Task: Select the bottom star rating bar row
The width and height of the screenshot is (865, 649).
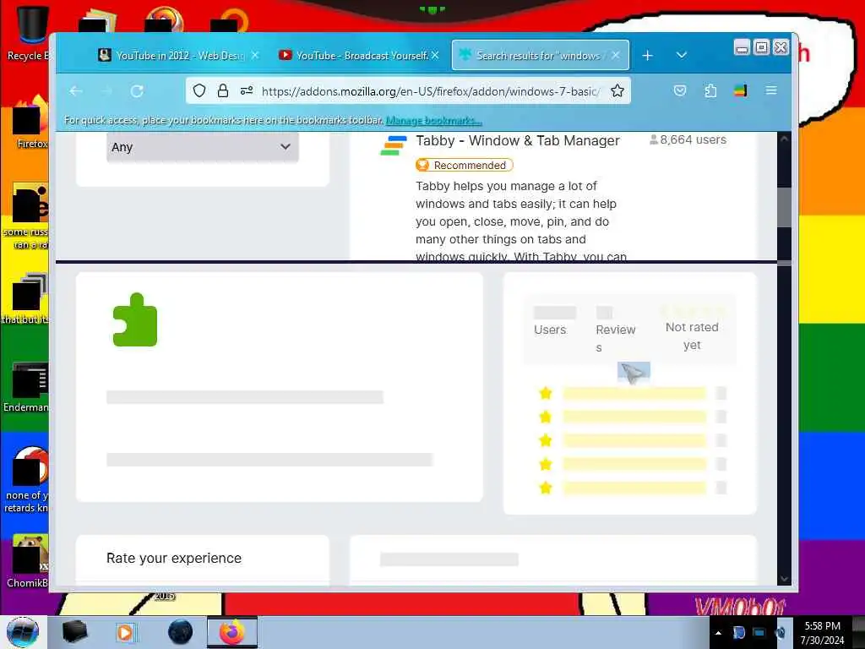Action: tap(632, 488)
